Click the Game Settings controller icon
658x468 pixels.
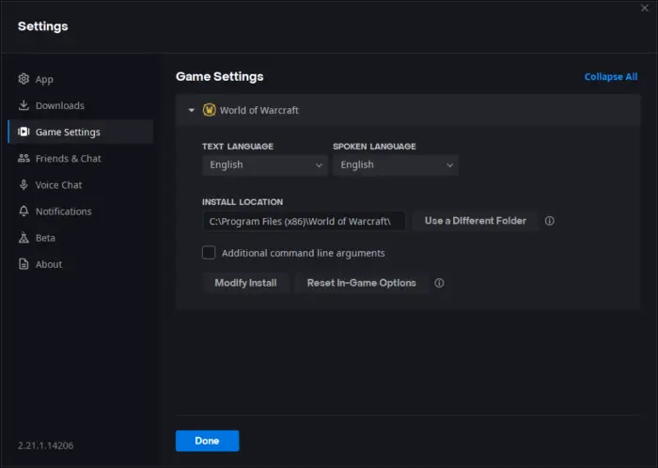23,132
